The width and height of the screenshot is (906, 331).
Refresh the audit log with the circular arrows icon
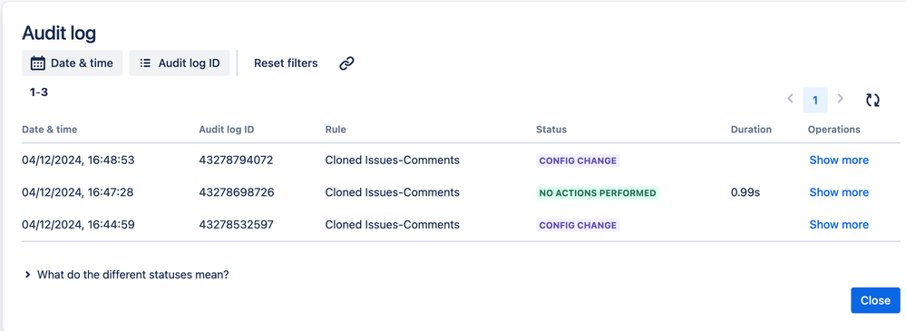tap(872, 100)
